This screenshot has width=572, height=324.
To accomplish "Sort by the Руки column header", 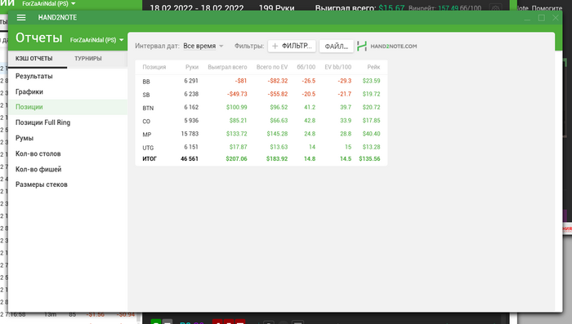I will point(192,67).
